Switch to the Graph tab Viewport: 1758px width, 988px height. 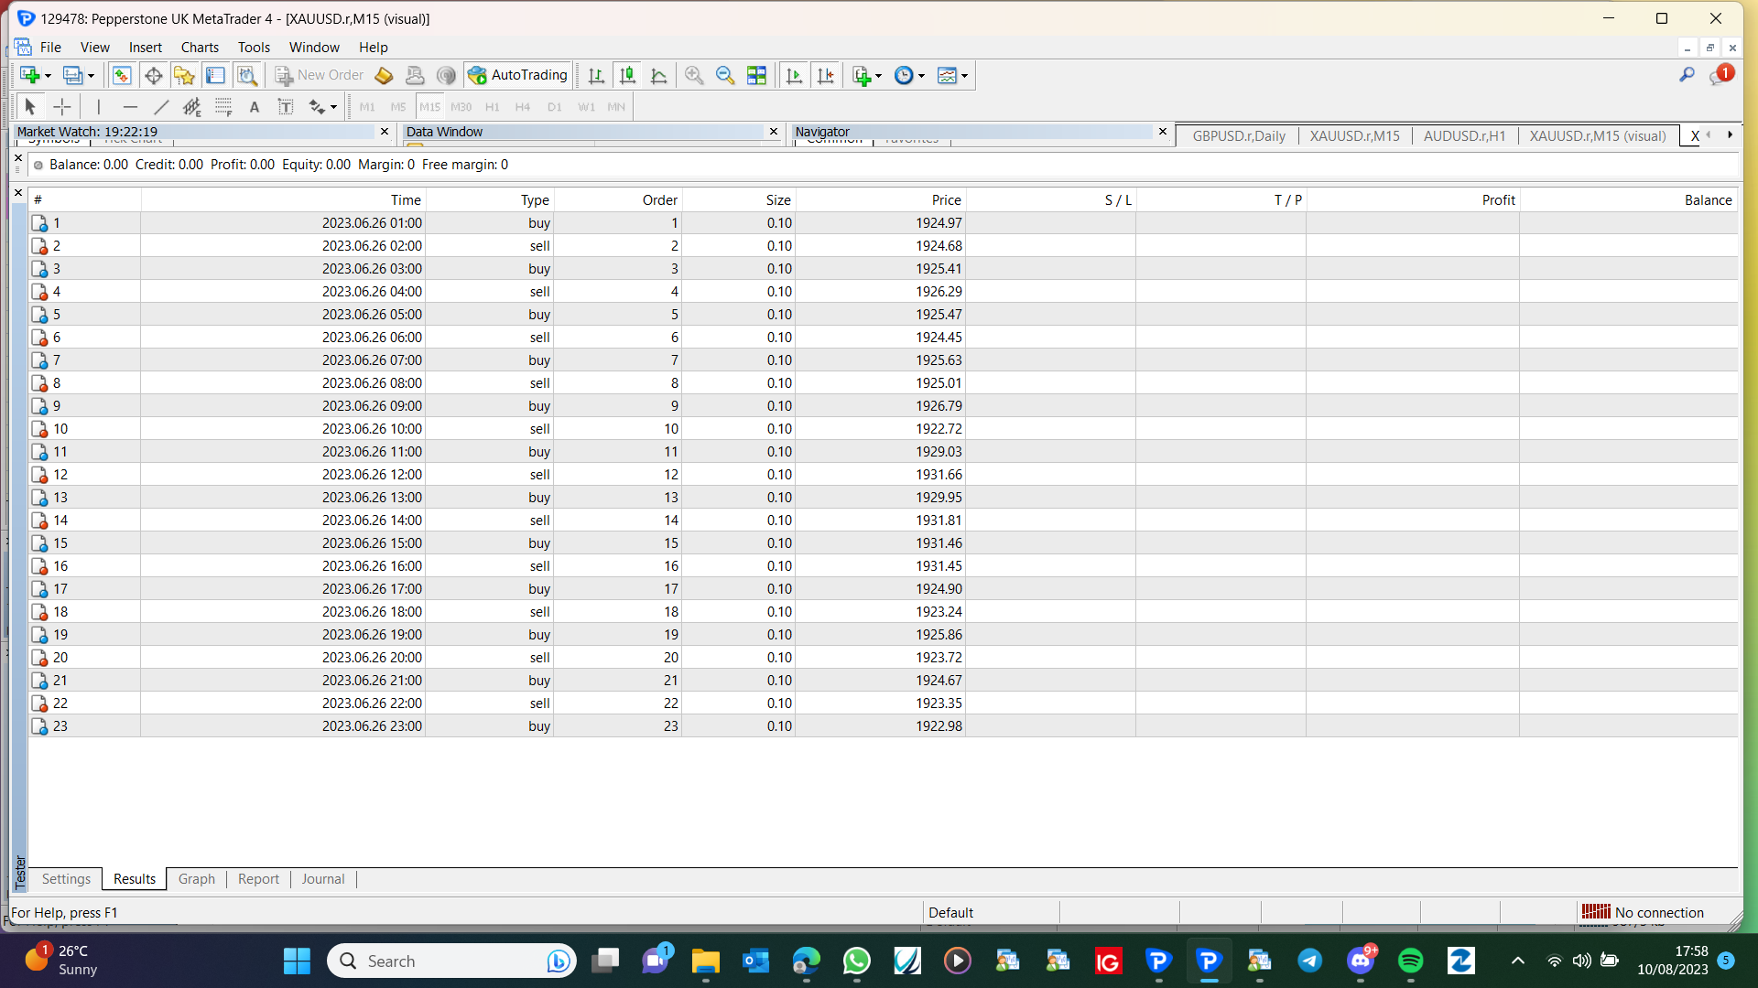(x=197, y=879)
